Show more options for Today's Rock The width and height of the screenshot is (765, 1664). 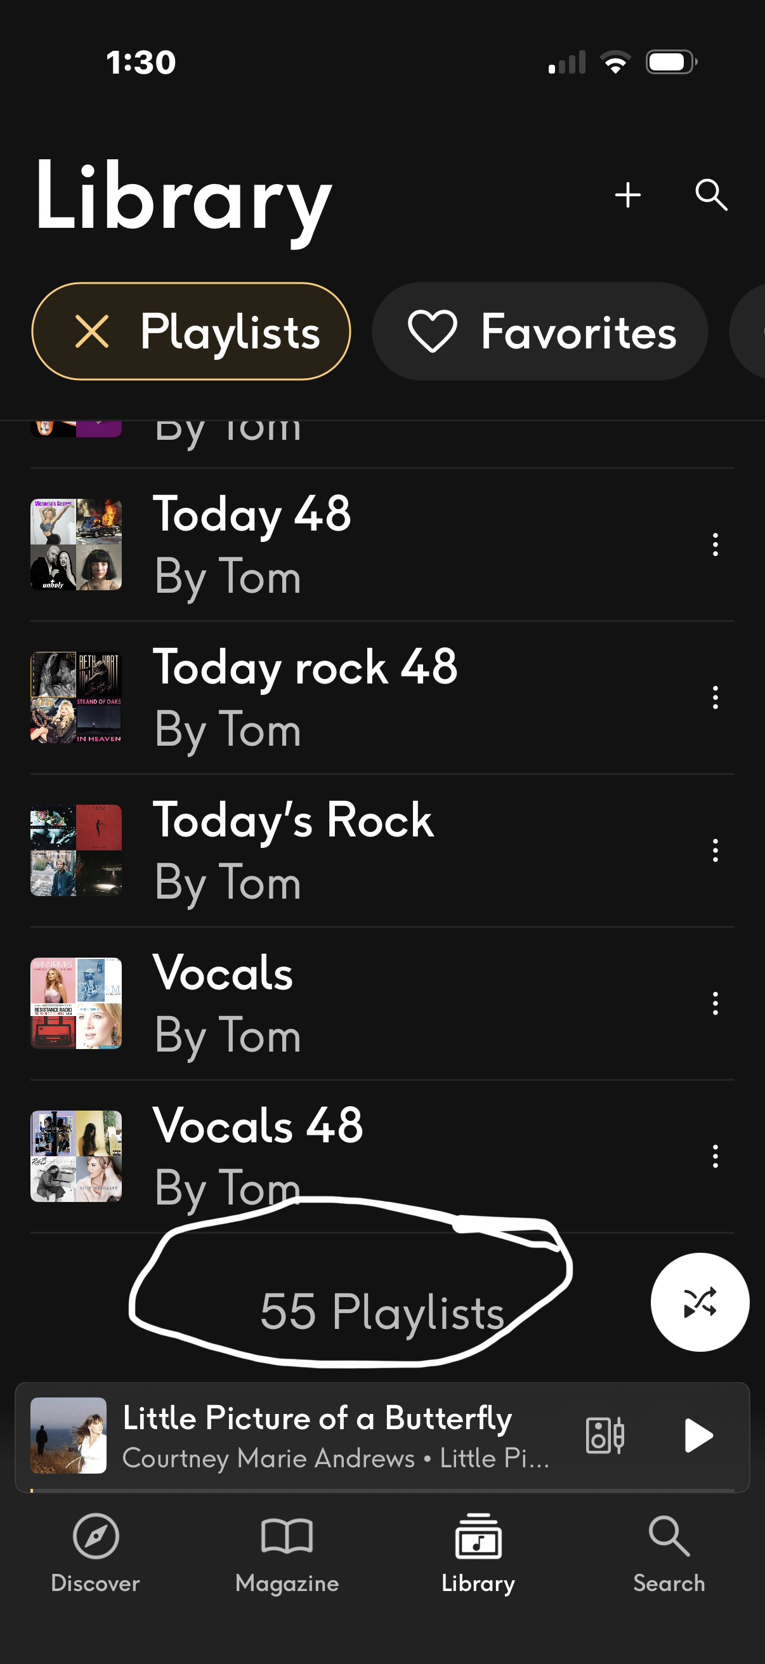click(715, 850)
